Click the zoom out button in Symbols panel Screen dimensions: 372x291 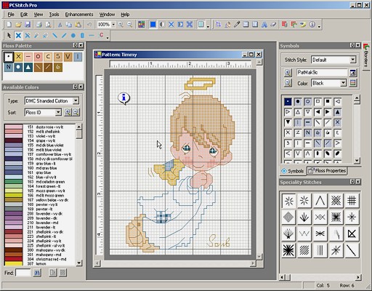coord(288,83)
